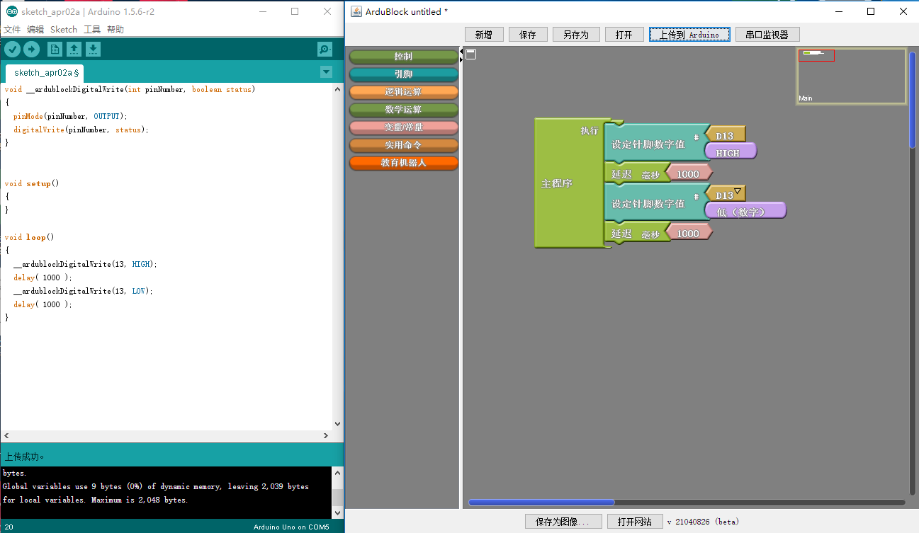Click the ArduBlock horizontal canvas scrollbar

tap(541, 503)
